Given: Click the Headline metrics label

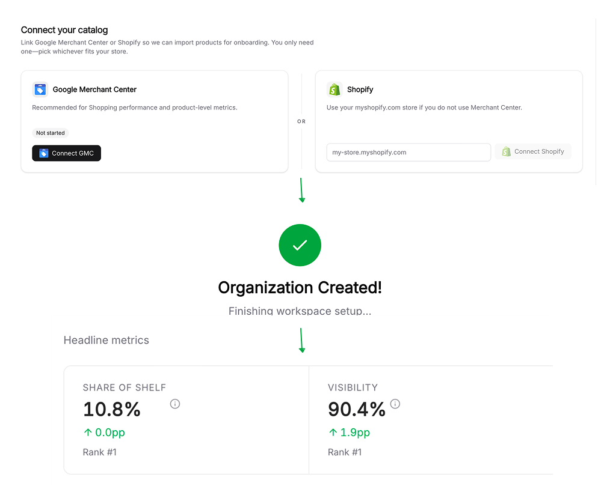Looking at the screenshot, I should click(106, 340).
